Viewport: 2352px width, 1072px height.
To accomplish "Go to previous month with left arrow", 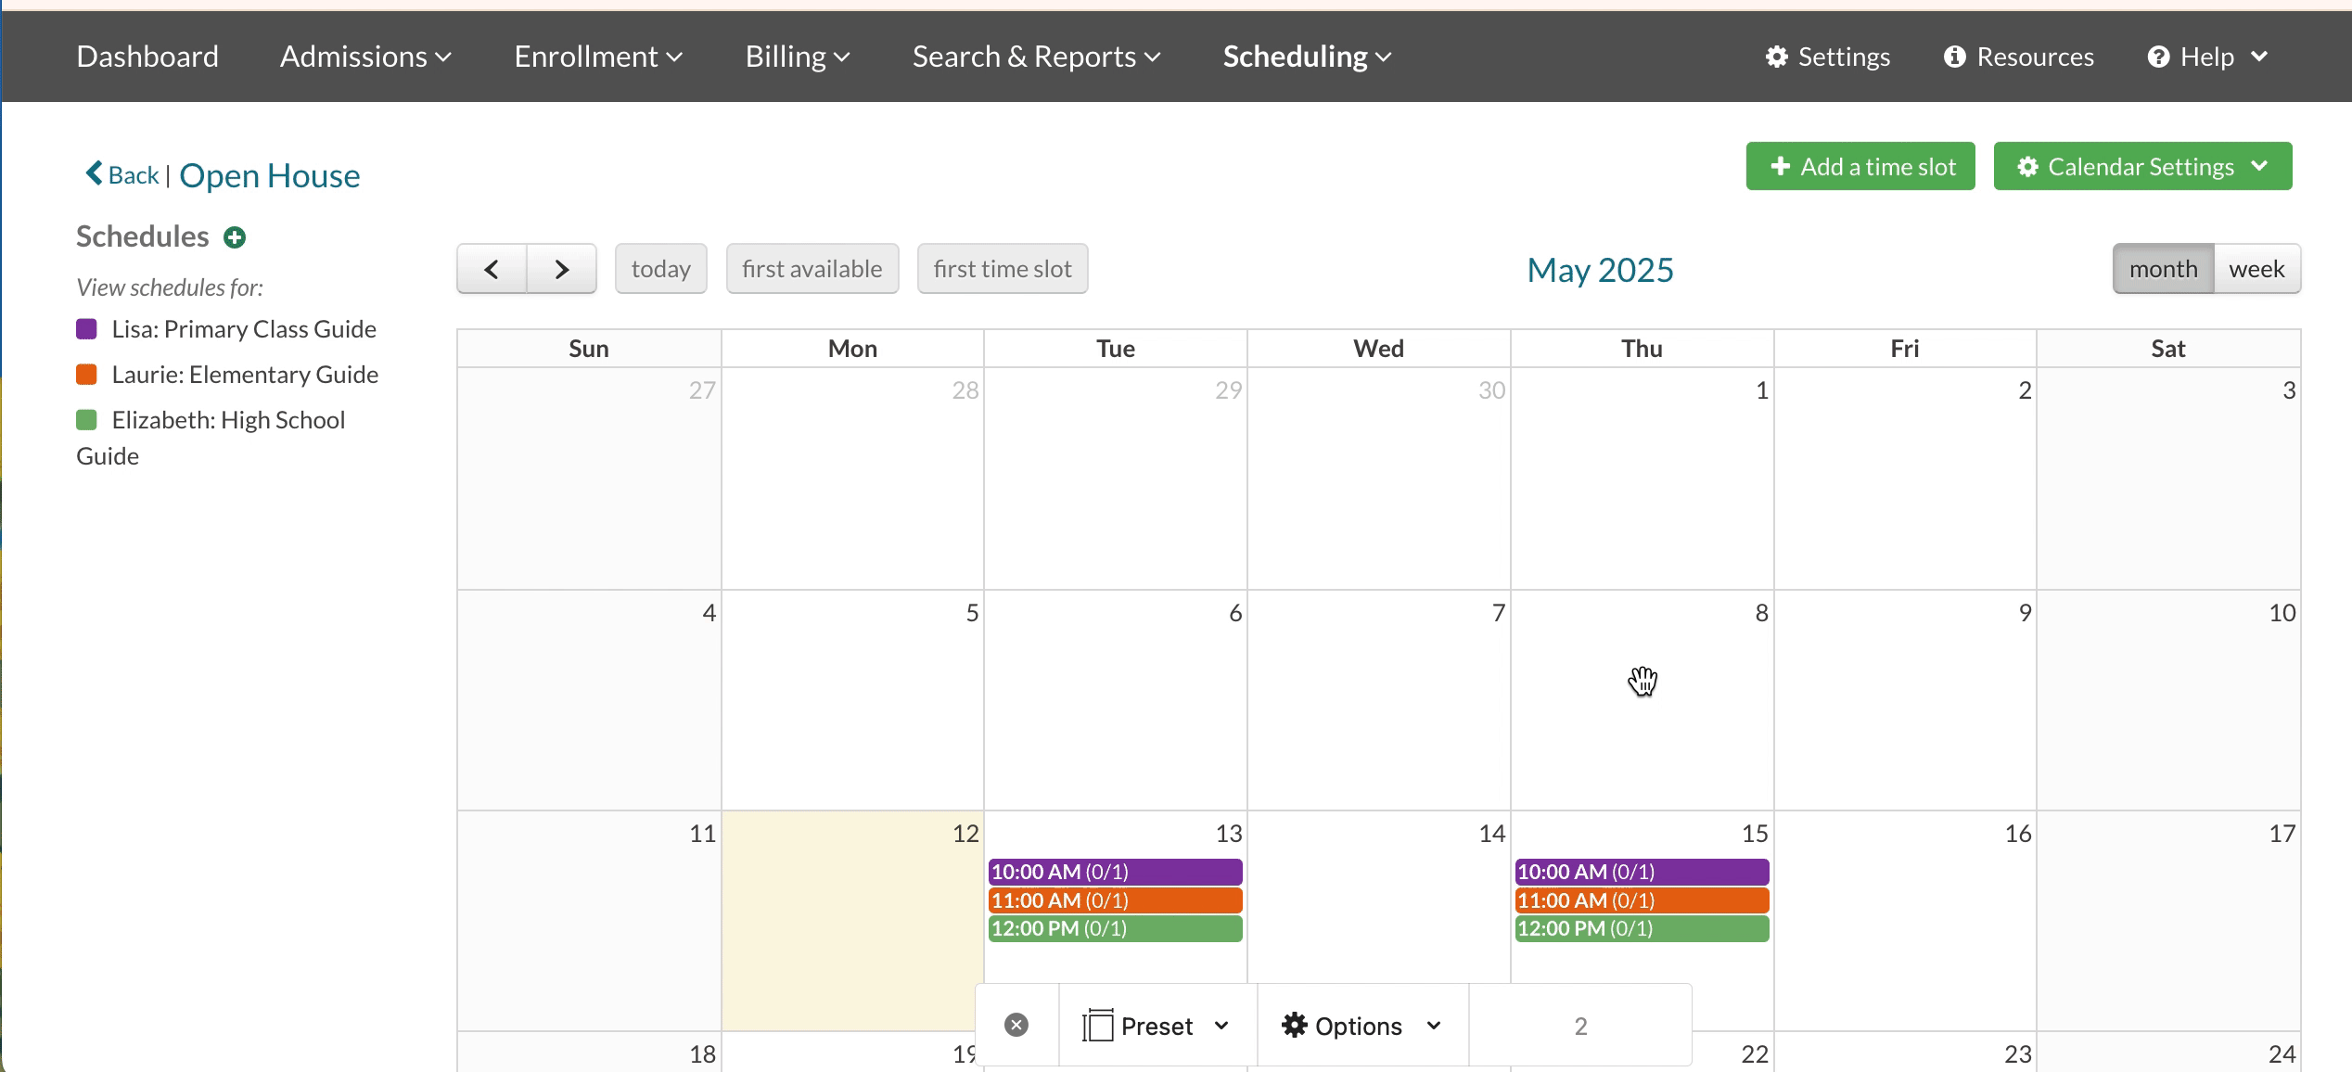I will pos(492,269).
